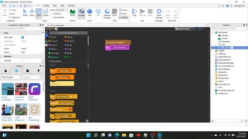Collapse the Part node in Explorer
Viewport: 248px width, 139px height.
click(216, 45)
